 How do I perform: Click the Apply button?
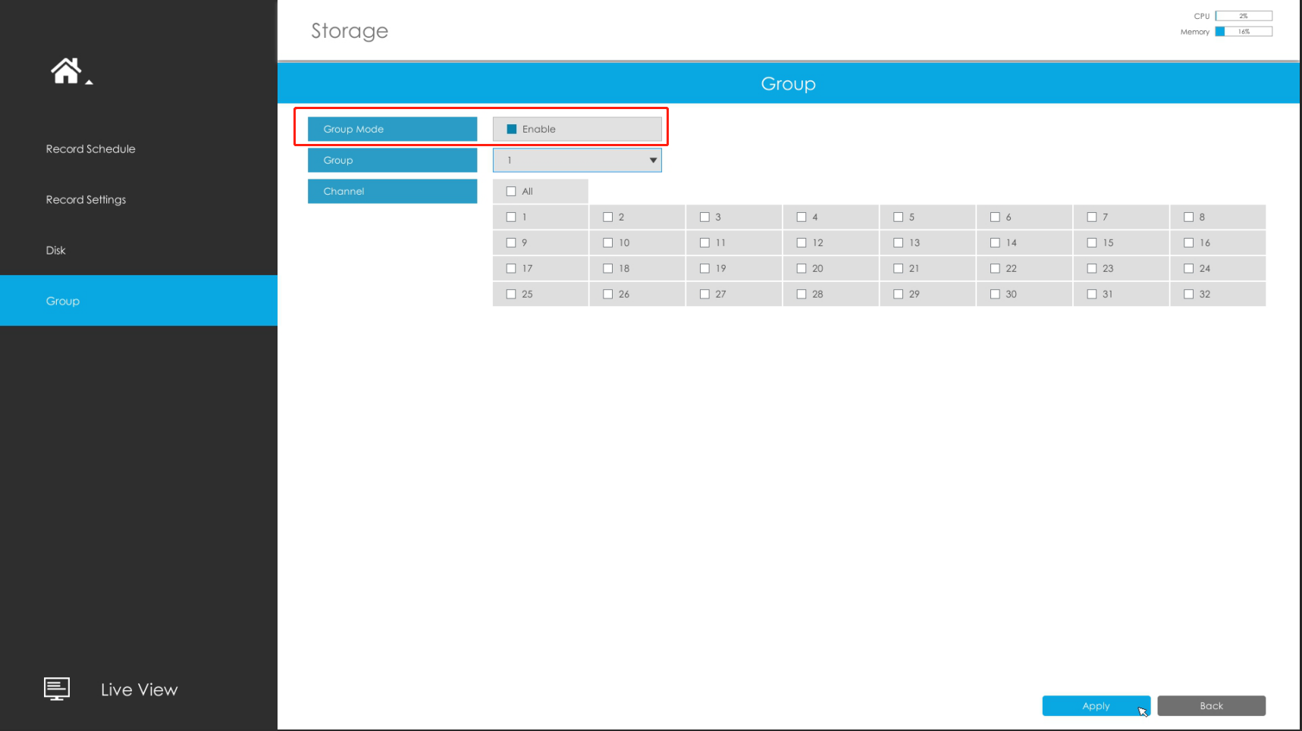click(x=1096, y=706)
